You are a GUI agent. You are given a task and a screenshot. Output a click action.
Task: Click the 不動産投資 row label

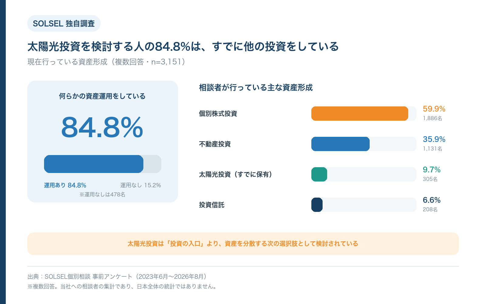point(215,144)
